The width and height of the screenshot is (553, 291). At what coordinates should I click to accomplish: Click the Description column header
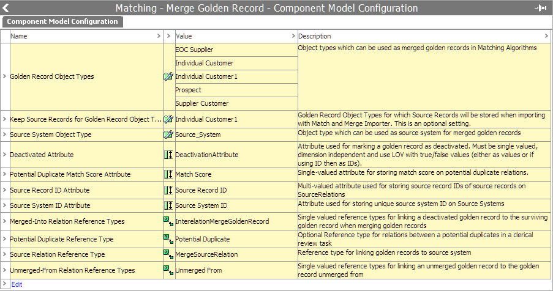(x=424, y=36)
